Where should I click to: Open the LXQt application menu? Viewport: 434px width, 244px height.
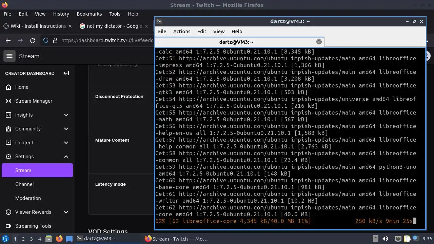pyautogui.click(x=5, y=239)
